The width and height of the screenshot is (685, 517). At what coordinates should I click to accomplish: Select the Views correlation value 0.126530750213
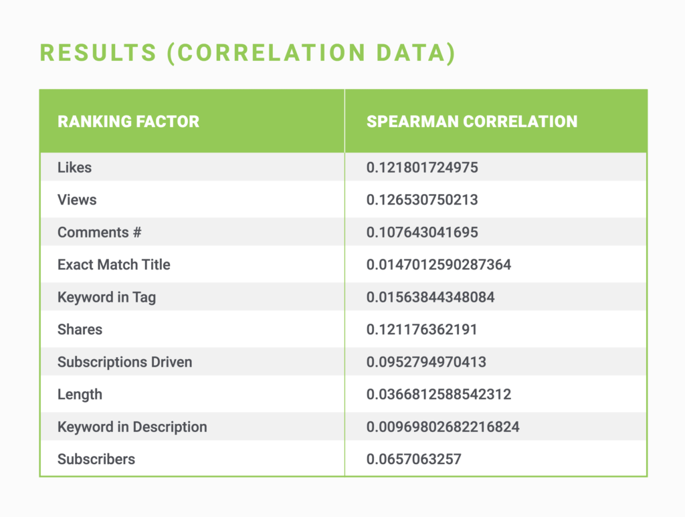click(x=422, y=199)
